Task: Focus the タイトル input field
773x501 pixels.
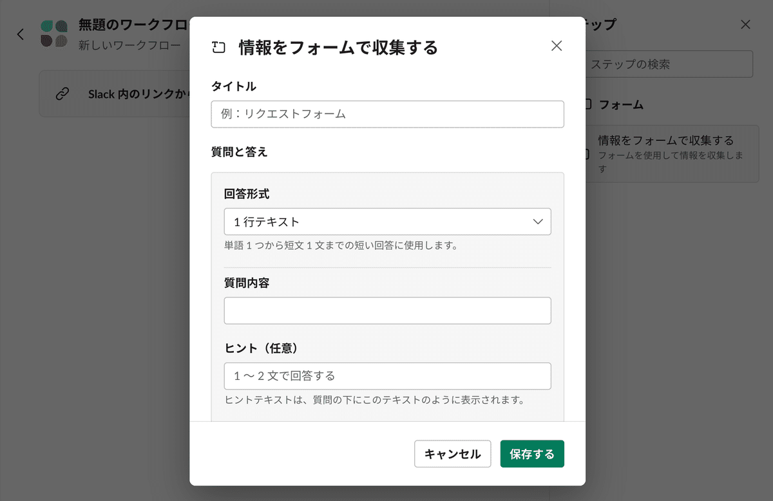Action: point(387,114)
